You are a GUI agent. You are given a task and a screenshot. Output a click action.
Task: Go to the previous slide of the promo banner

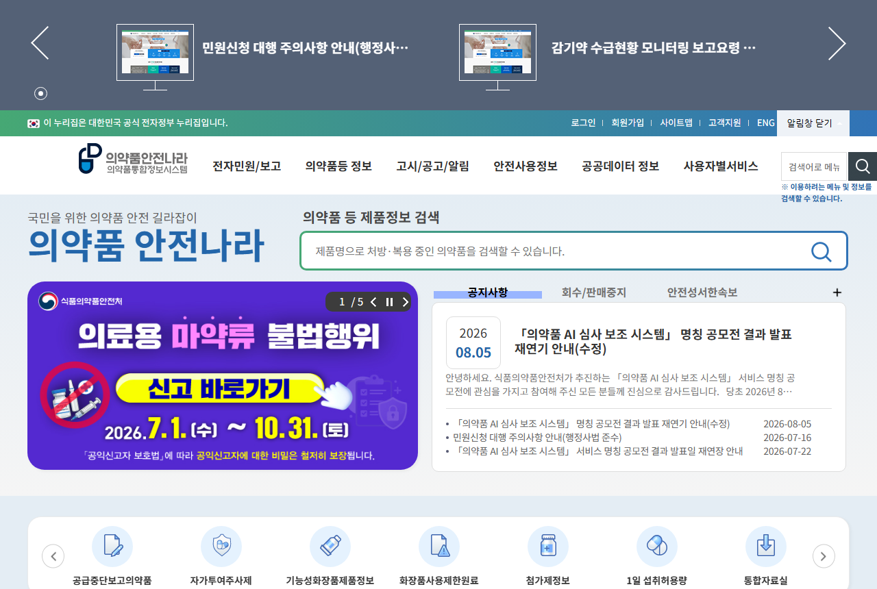coord(373,302)
